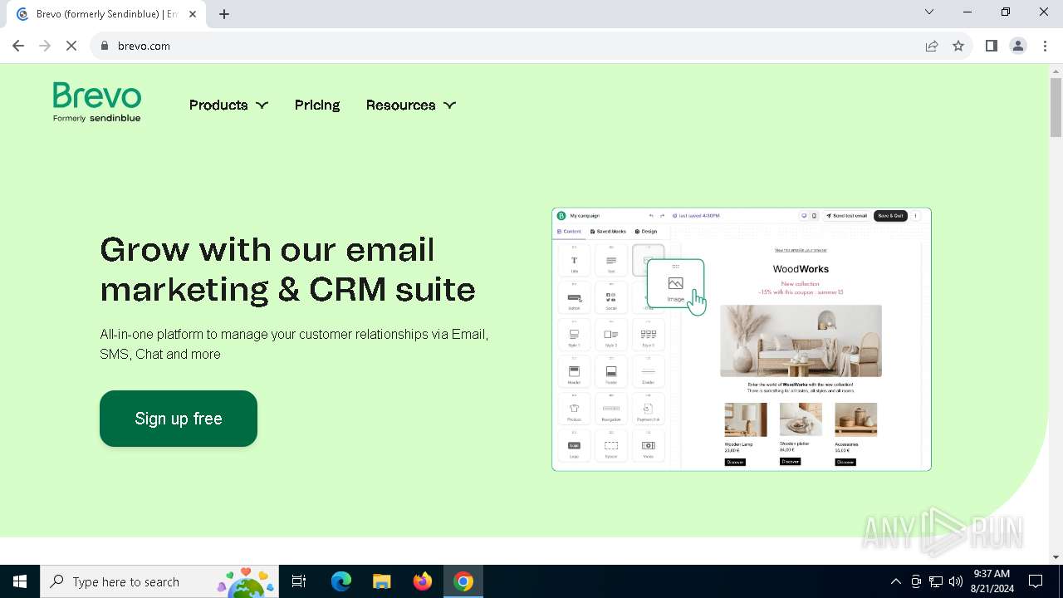
Task: Click the WoodWorks heading in preview
Action: 801,269
